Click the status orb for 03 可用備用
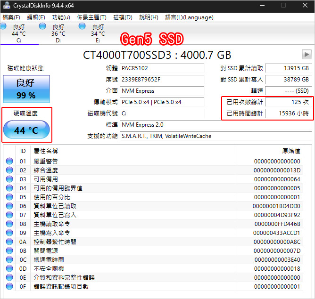 [x=9, y=179]
